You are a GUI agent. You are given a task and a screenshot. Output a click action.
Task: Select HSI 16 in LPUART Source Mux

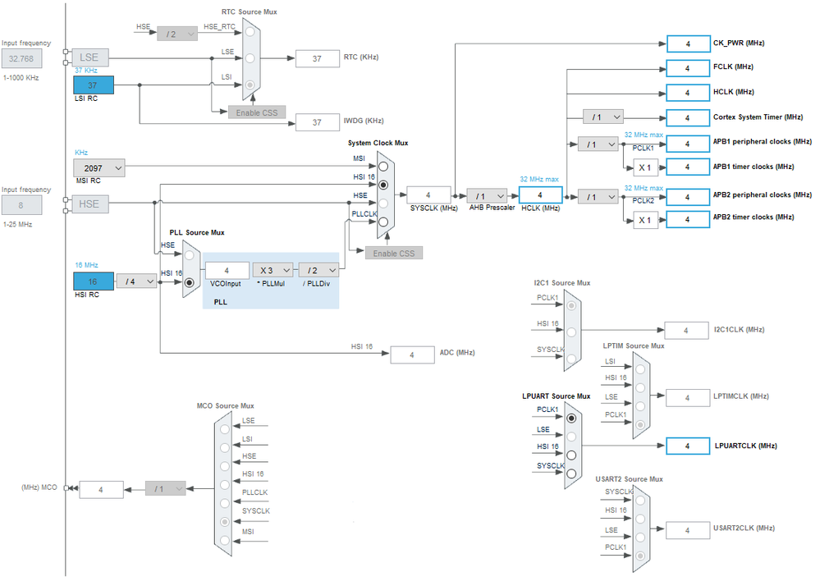pos(571,455)
